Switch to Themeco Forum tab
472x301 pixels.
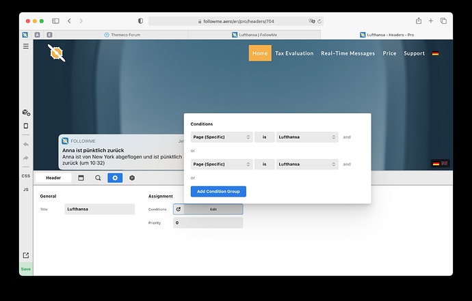tap(122, 35)
